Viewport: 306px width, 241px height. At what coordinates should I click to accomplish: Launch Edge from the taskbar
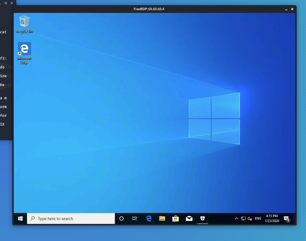[149, 218]
